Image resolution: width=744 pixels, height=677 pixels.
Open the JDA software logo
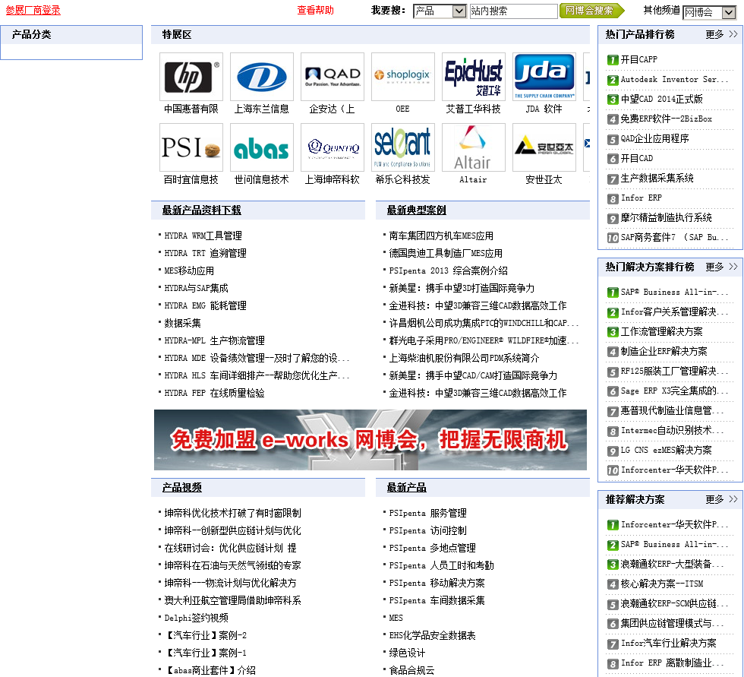click(x=544, y=77)
